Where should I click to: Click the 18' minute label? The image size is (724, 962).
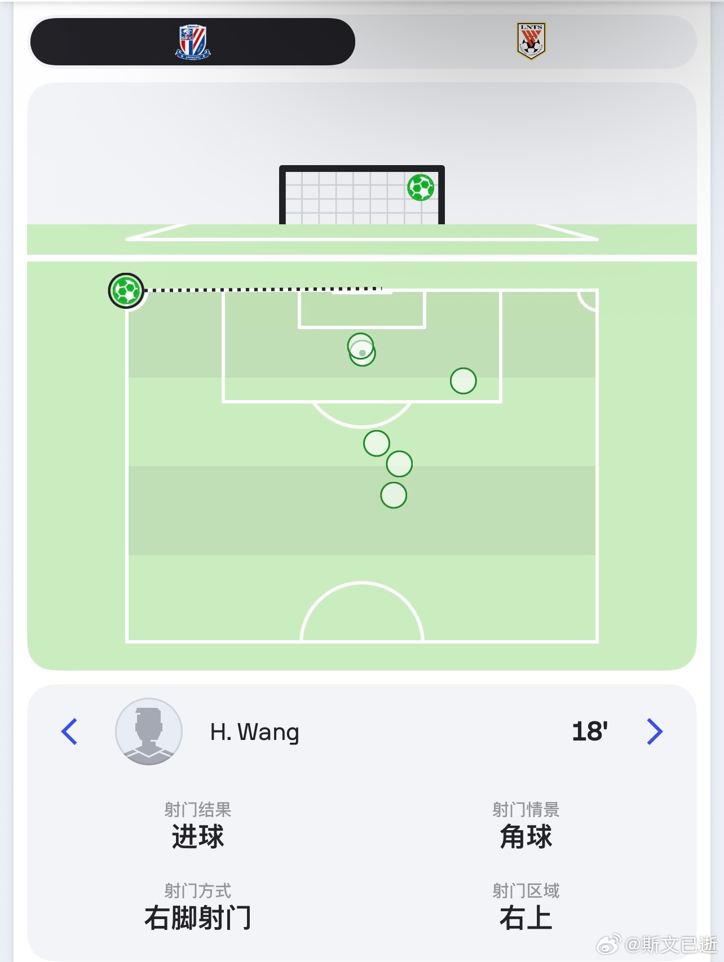point(590,732)
